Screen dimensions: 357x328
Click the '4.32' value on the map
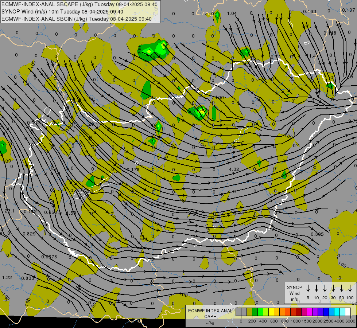tap(234, 169)
